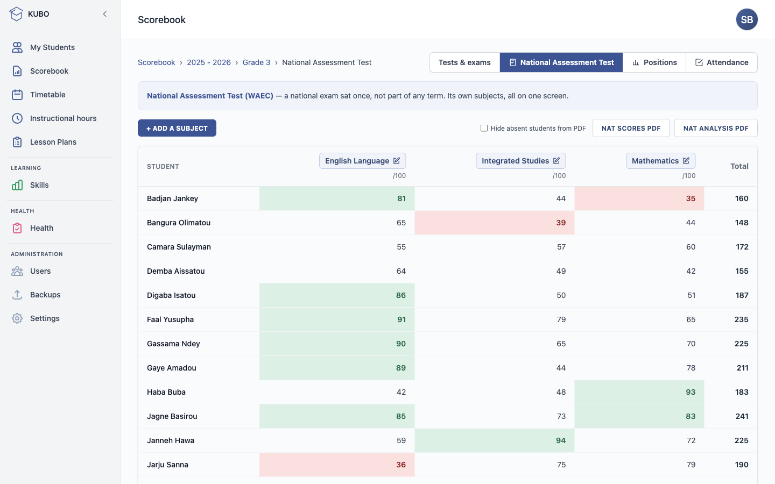Open the Attendance tab

(722, 62)
